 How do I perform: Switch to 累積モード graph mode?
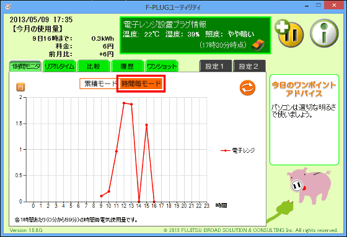99,84
